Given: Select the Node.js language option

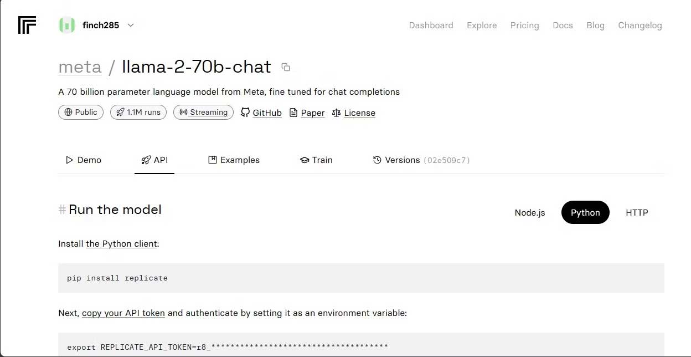Looking at the screenshot, I should pyautogui.click(x=529, y=212).
